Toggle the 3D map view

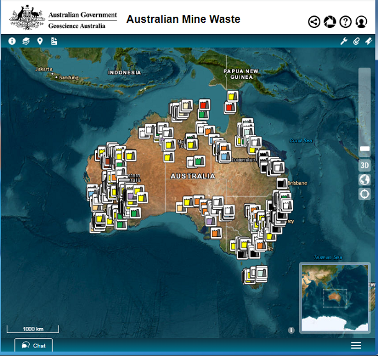coord(364,165)
